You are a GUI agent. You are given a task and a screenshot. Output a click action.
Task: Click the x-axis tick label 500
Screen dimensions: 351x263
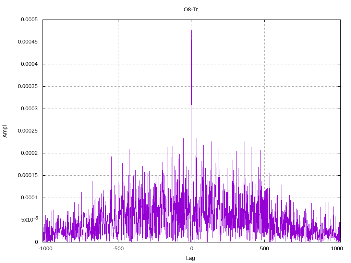[264, 249]
